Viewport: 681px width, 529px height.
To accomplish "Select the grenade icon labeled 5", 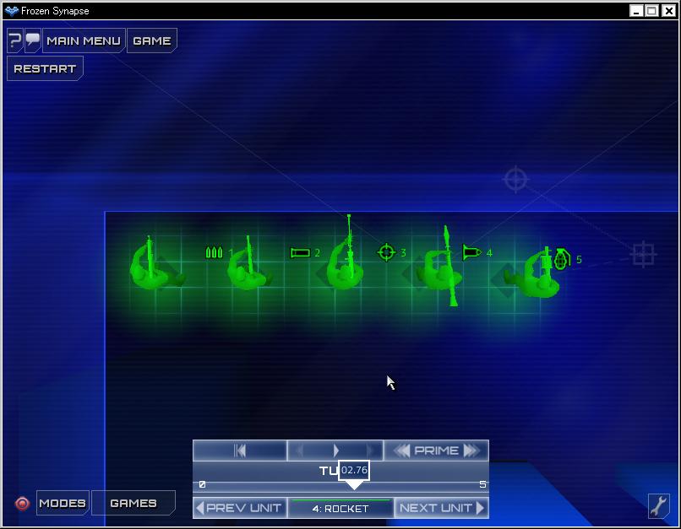I will pos(563,258).
